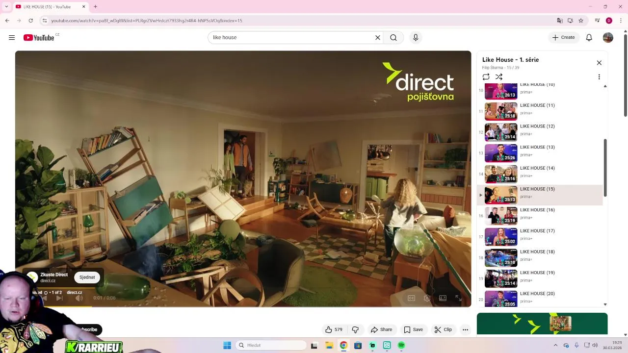Open the Chrome three-dot menu
The image size is (628, 353).
[621, 21]
